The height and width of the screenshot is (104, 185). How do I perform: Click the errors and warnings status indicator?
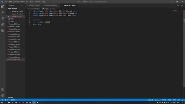5,100
